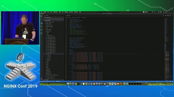Viewport: 174px width, 97px height.
Task: Click the Spotlight search icon in menu bar
Action: (x=169, y=12)
